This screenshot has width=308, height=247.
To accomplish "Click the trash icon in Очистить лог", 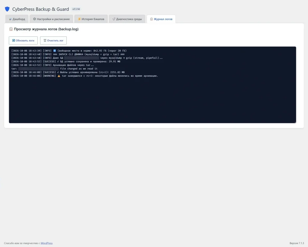I will click(x=45, y=41).
